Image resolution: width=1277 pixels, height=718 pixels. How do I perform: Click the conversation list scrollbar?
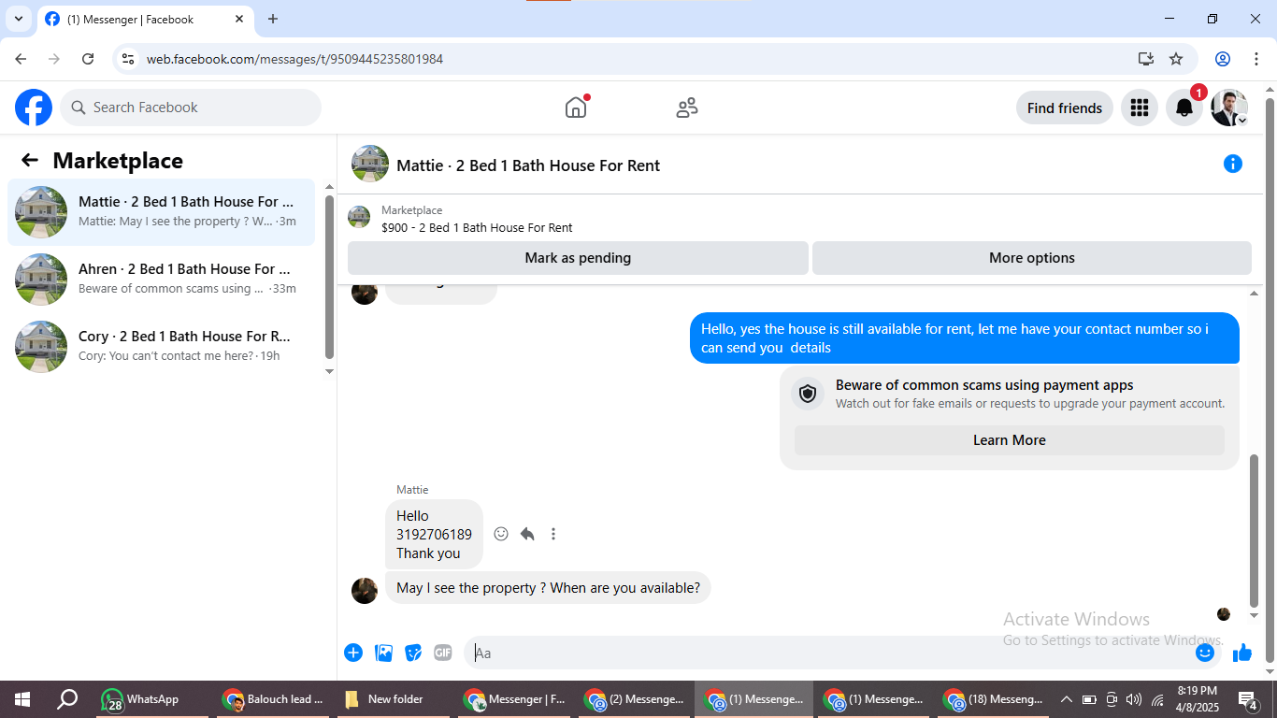coord(329,276)
